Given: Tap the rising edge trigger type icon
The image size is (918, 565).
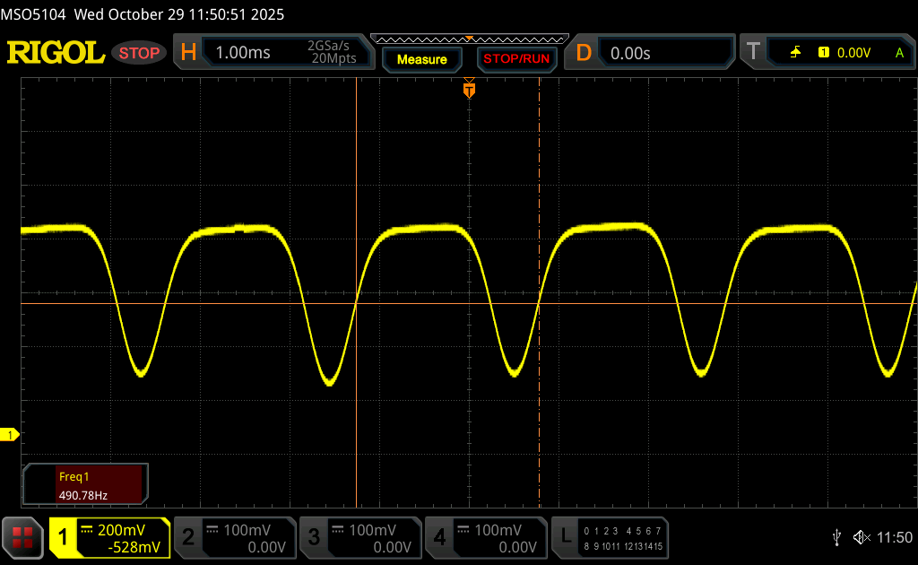Looking at the screenshot, I should 795,53.
